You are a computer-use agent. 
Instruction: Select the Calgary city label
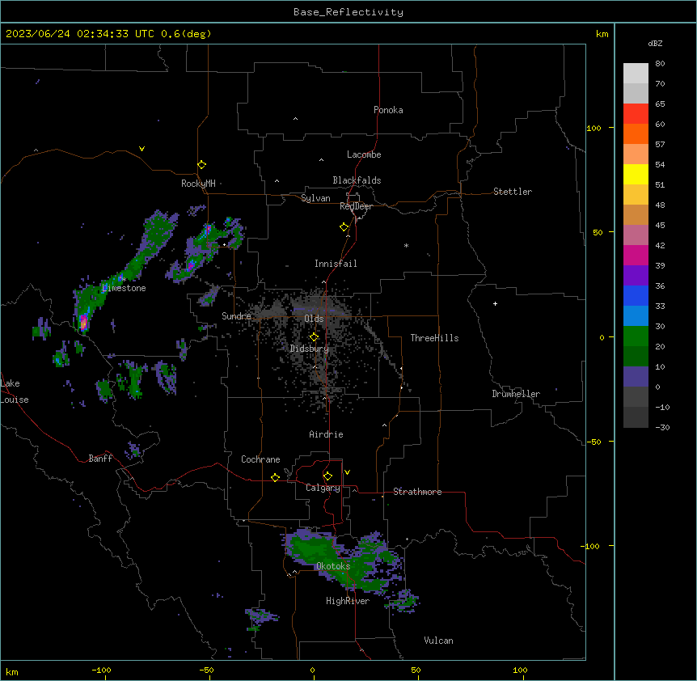[323, 488]
